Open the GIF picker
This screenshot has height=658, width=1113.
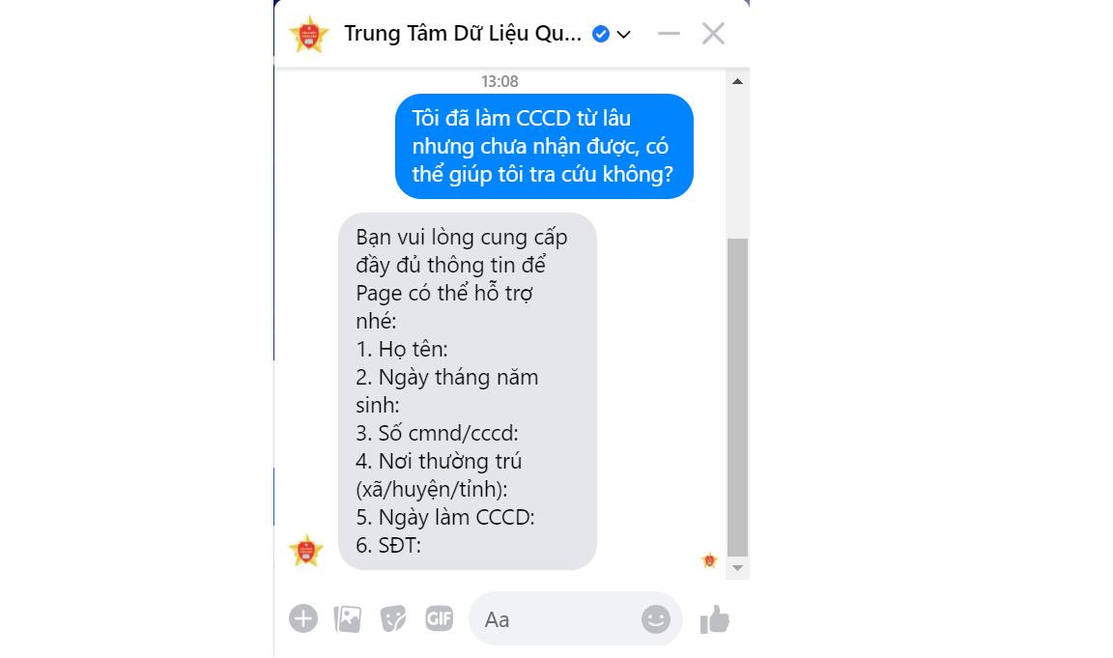(440, 619)
